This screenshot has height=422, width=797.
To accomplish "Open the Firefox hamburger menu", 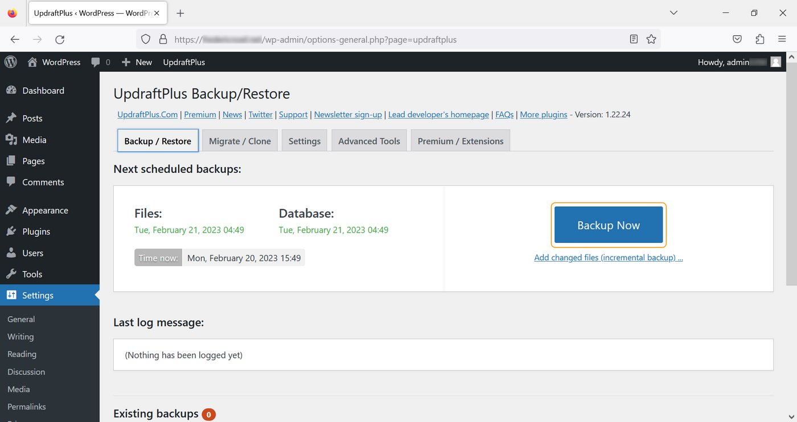I will point(783,39).
